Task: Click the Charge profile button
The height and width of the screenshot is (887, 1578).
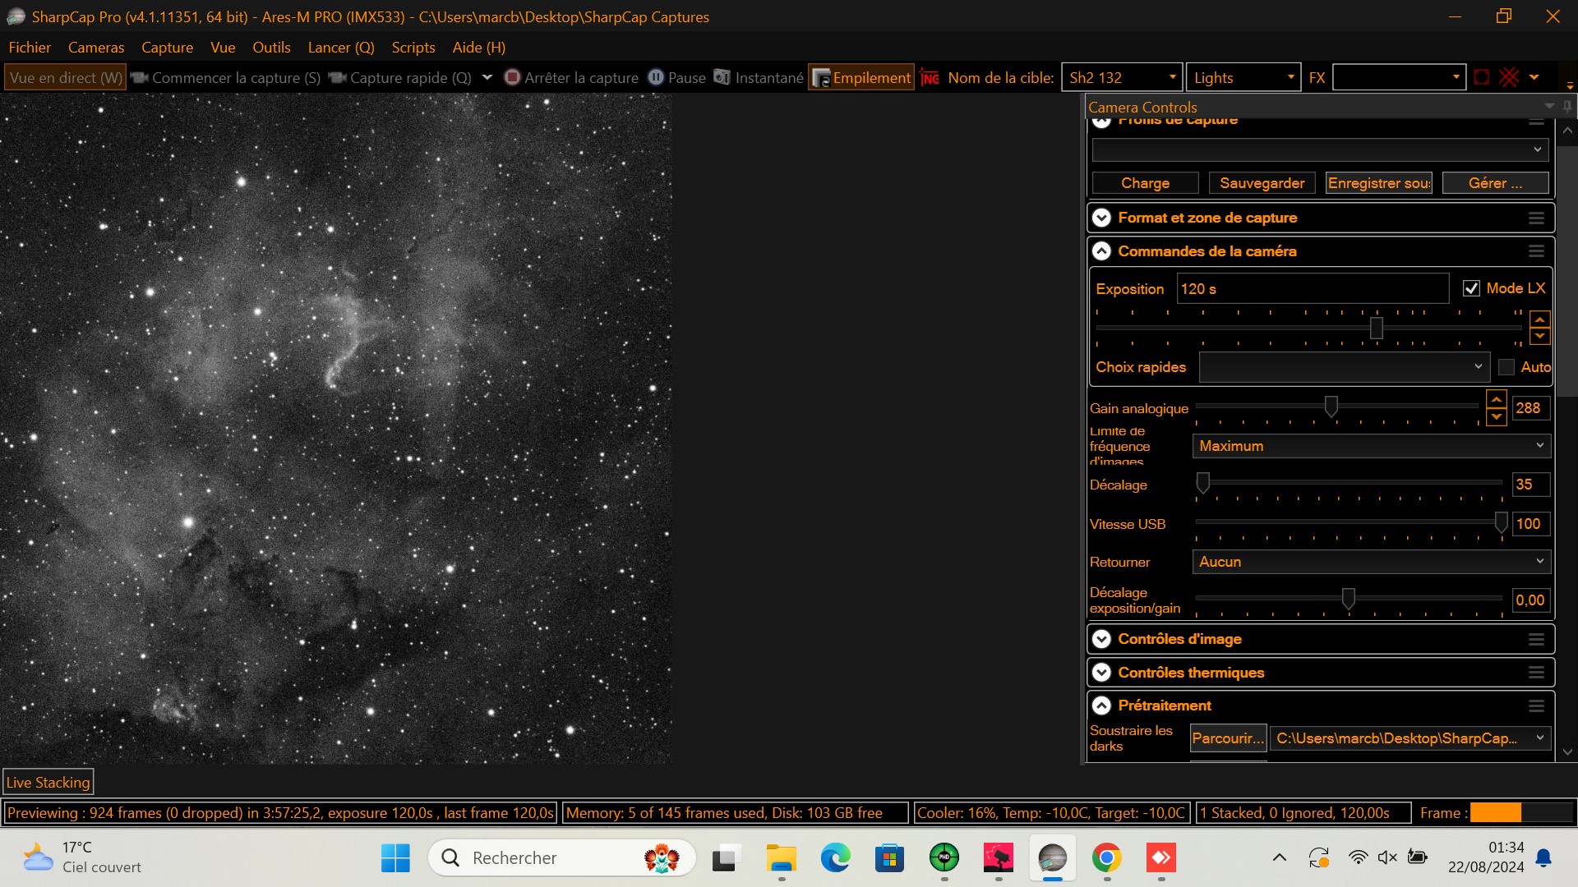Action: [x=1145, y=183]
